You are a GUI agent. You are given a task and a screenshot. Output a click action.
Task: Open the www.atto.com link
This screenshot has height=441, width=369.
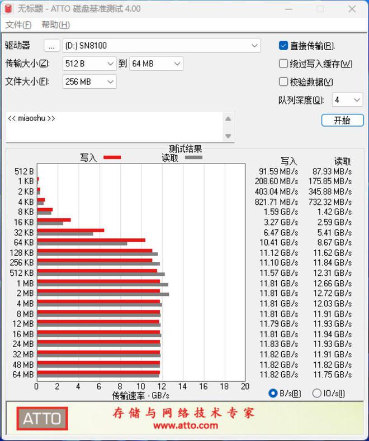tap(186, 425)
